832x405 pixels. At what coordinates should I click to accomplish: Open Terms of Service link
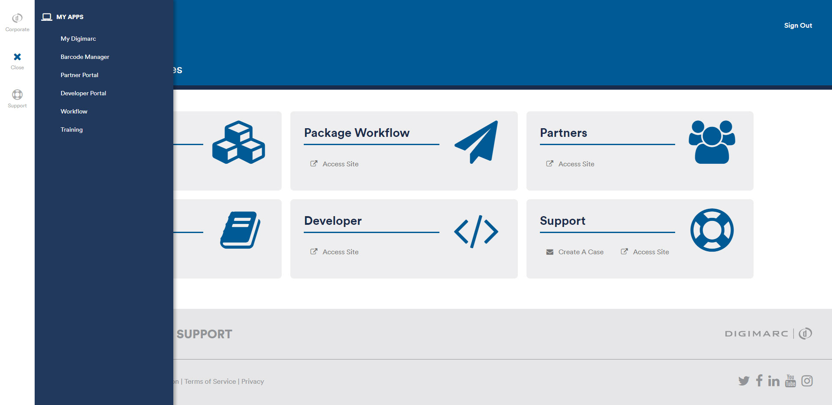point(210,381)
